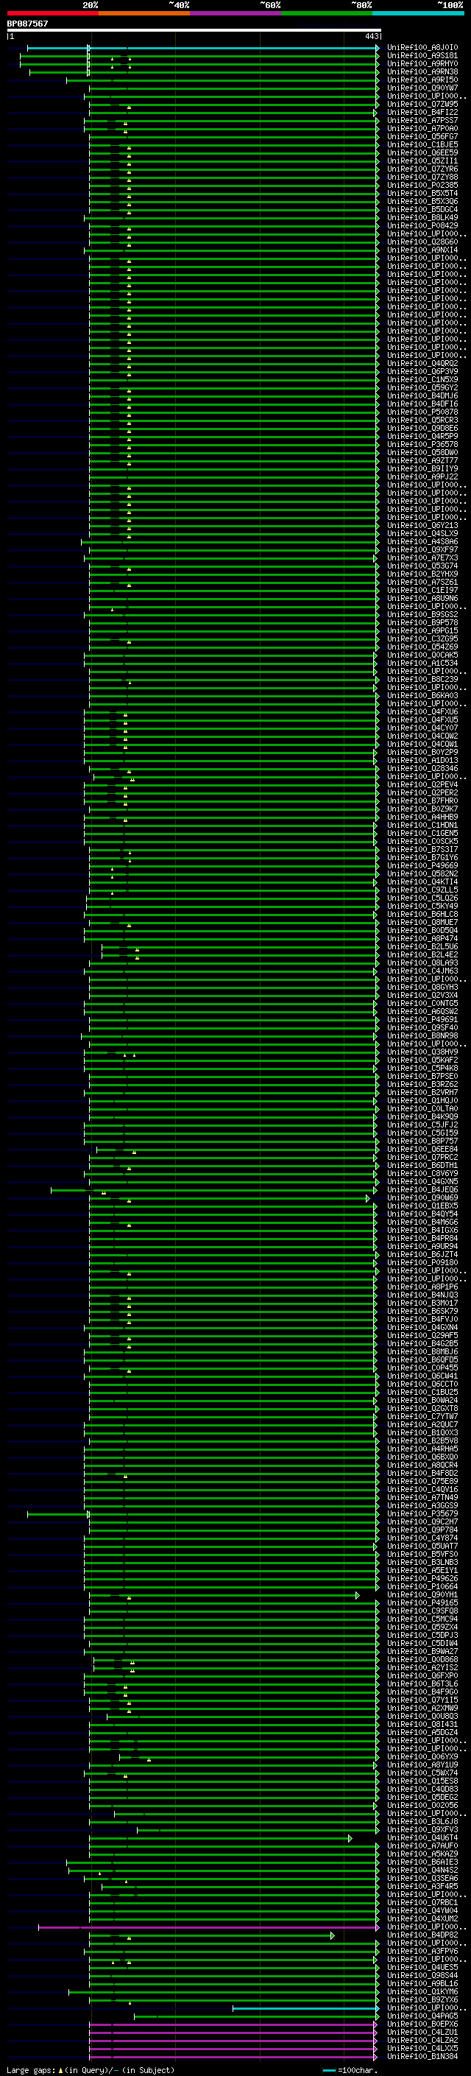Open hit UniRef100_A9RN38
471x2076 pixels.
tap(422, 71)
